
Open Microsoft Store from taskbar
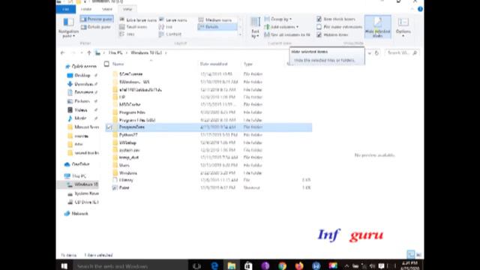click(248, 266)
